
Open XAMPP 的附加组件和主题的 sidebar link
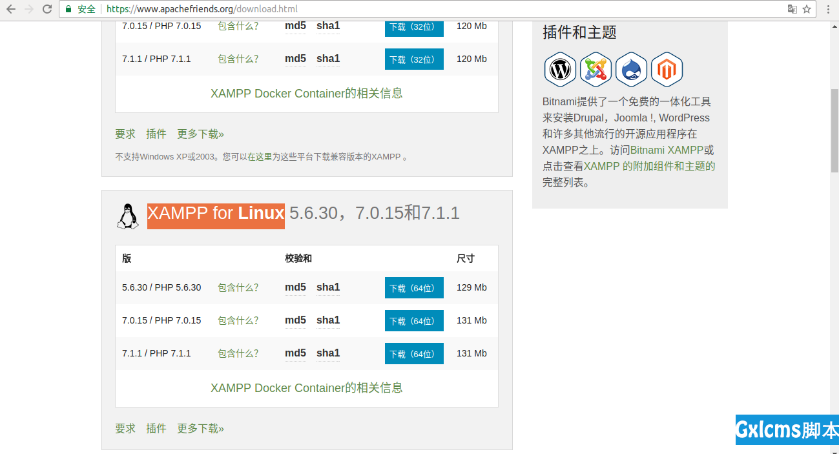click(x=650, y=166)
